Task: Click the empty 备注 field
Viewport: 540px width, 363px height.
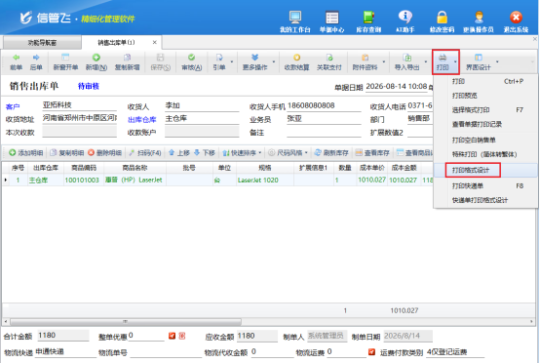Action: click(324, 132)
